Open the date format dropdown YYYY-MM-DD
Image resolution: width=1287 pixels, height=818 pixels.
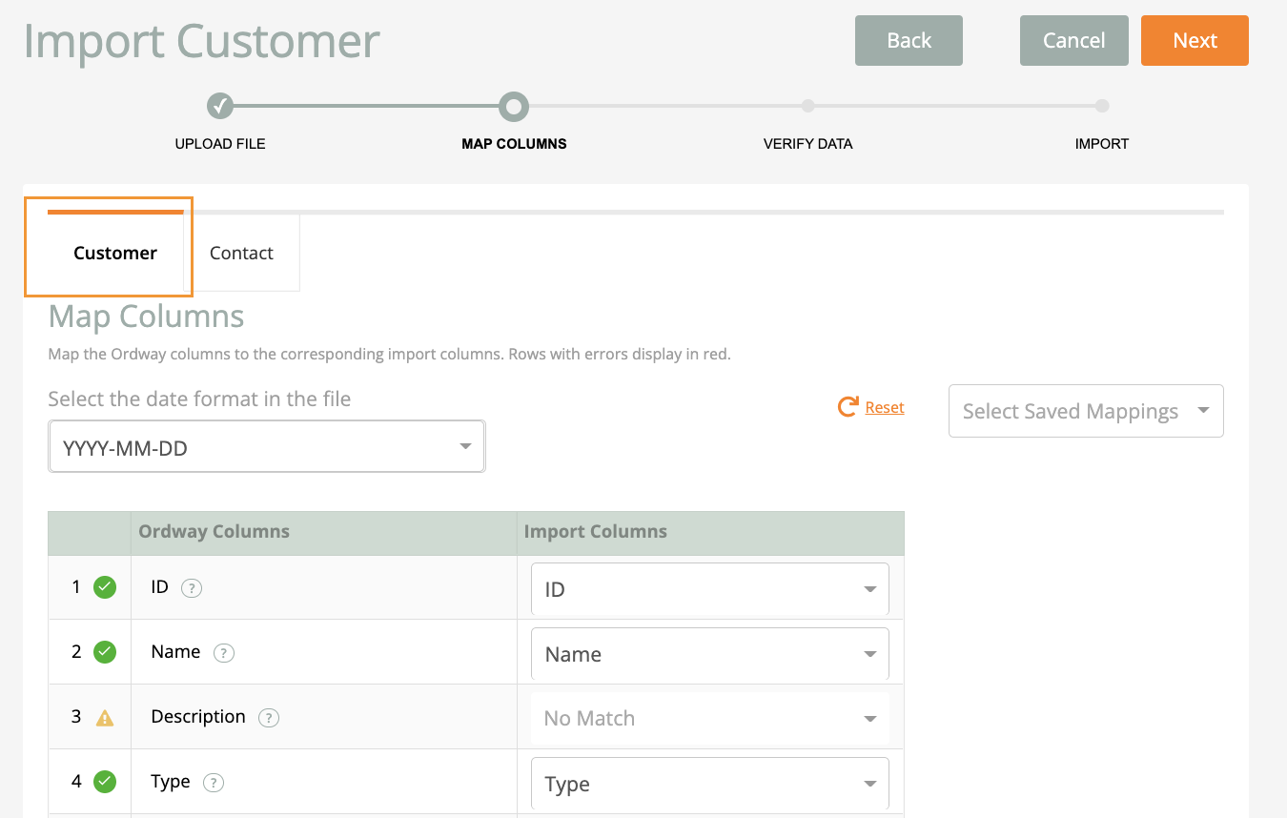coord(267,446)
